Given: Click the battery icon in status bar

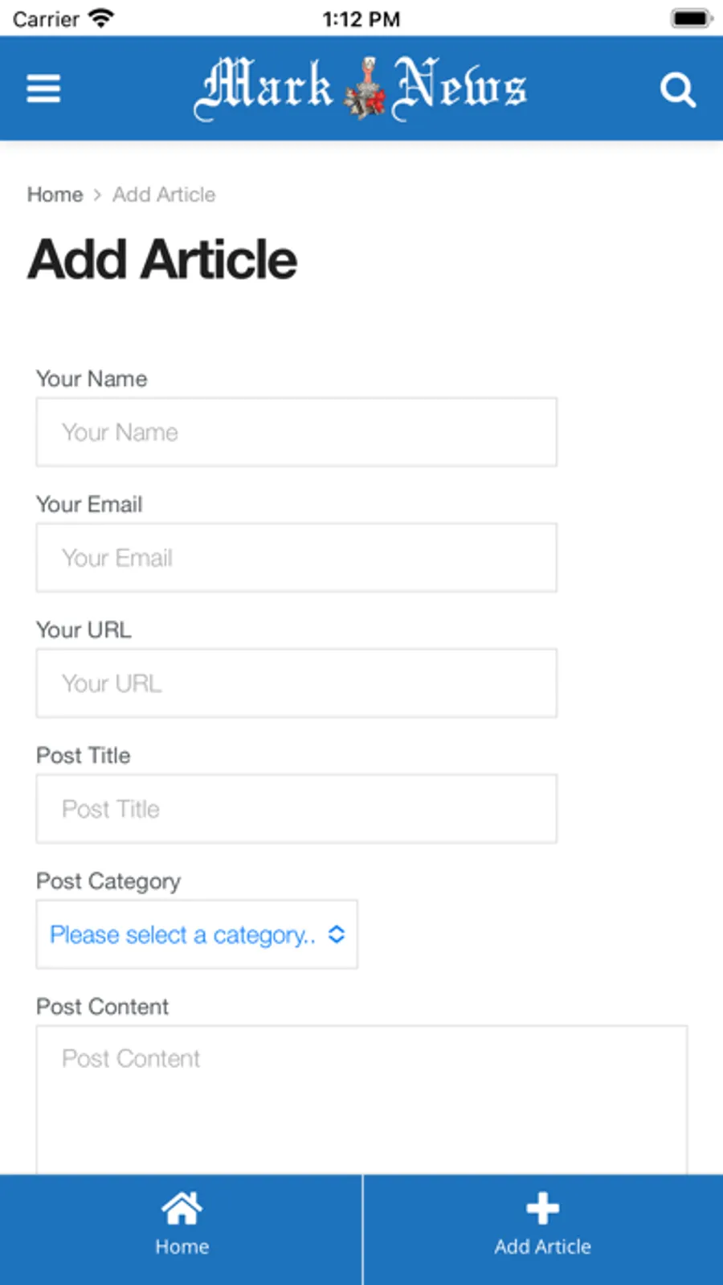Looking at the screenshot, I should click(691, 18).
